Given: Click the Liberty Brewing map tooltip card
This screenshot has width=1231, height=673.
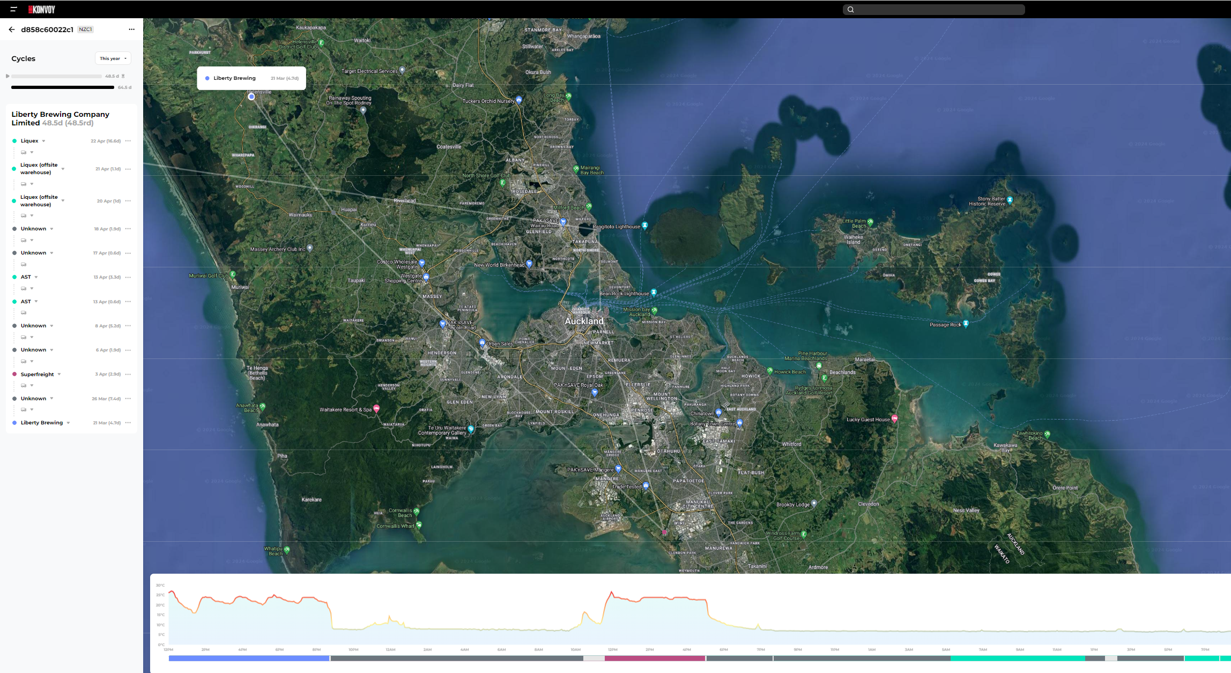Looking at the screenshot, I should [x=251, y=78].
